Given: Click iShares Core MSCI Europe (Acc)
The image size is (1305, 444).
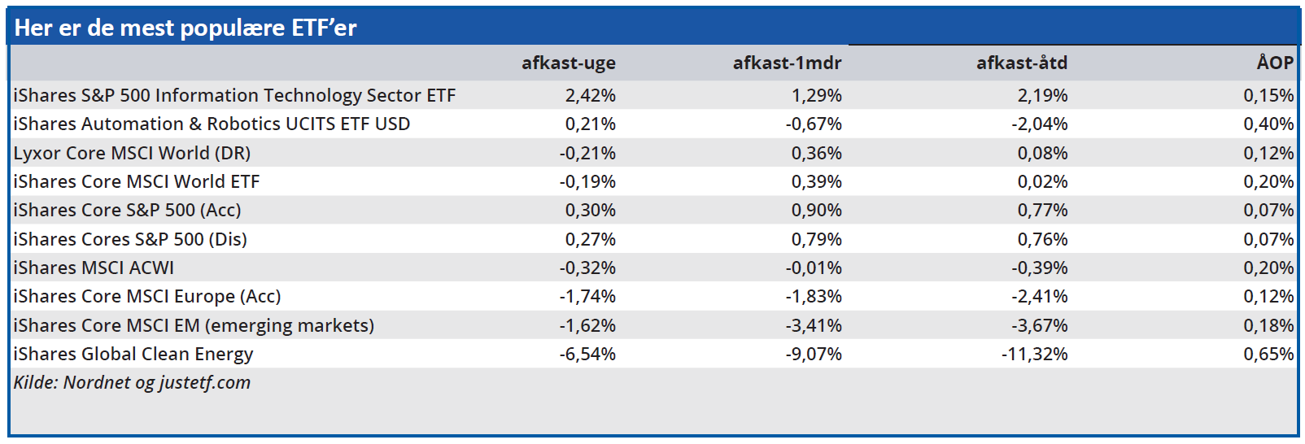Looking at the screenshot, I should tap(147, 296).
